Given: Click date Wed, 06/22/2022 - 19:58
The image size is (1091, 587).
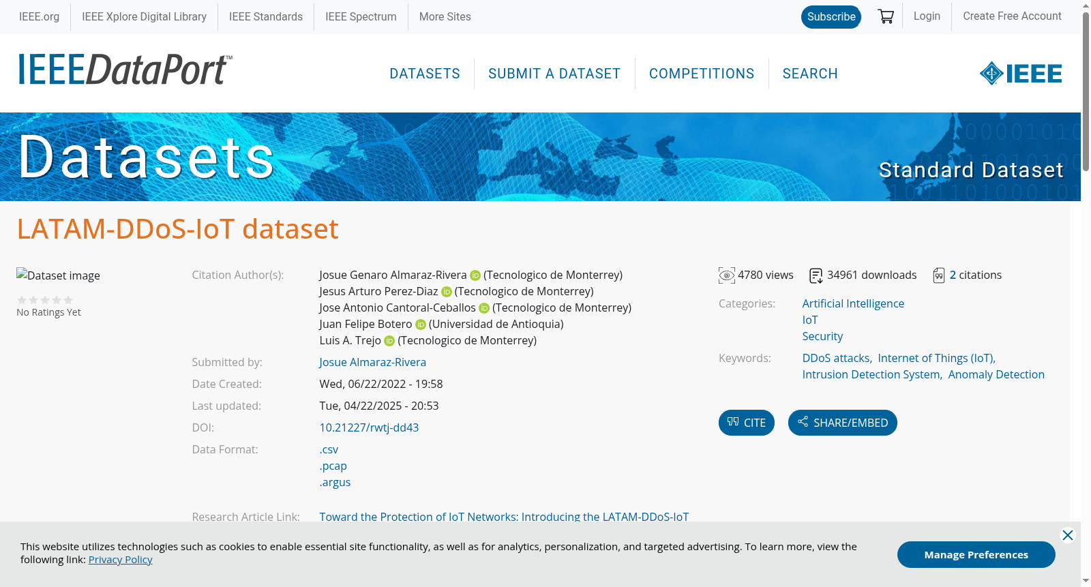Looking at the screenshot, I should [x=381, y=385].
